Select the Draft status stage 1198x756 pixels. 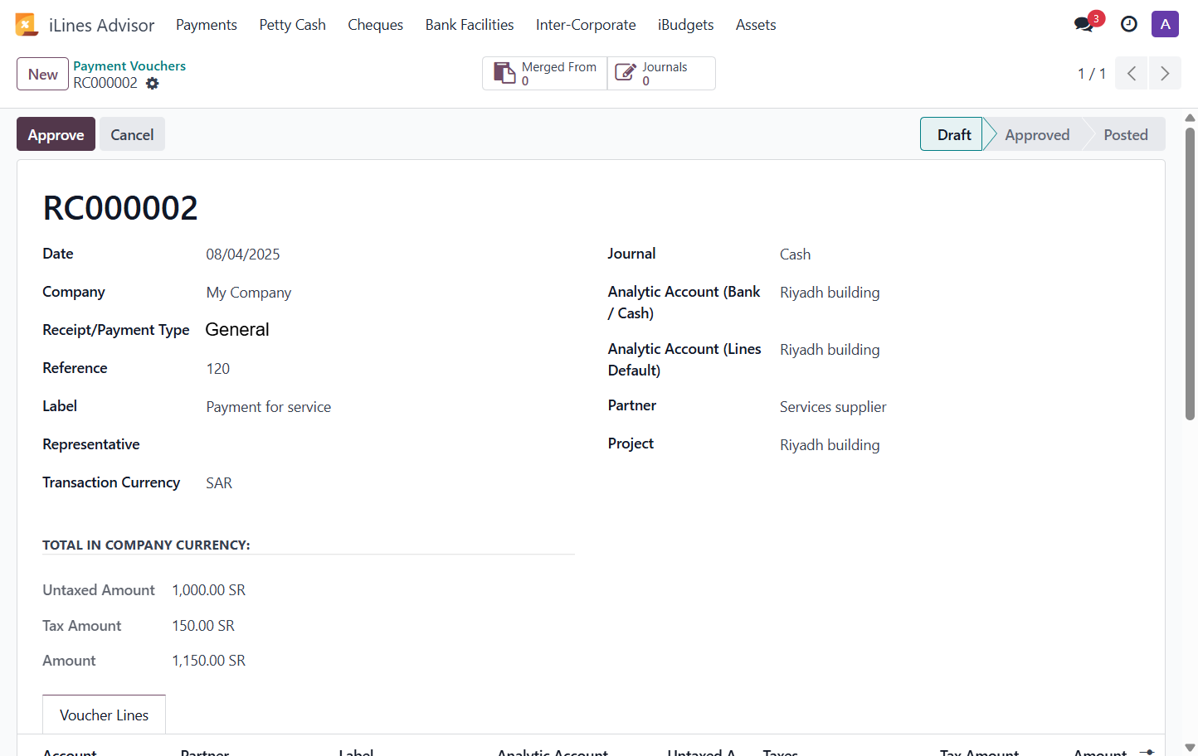[952, 134]
